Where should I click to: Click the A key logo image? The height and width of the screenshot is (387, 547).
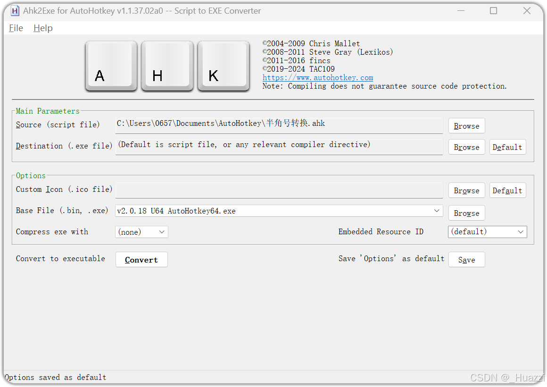coord(111,66)
